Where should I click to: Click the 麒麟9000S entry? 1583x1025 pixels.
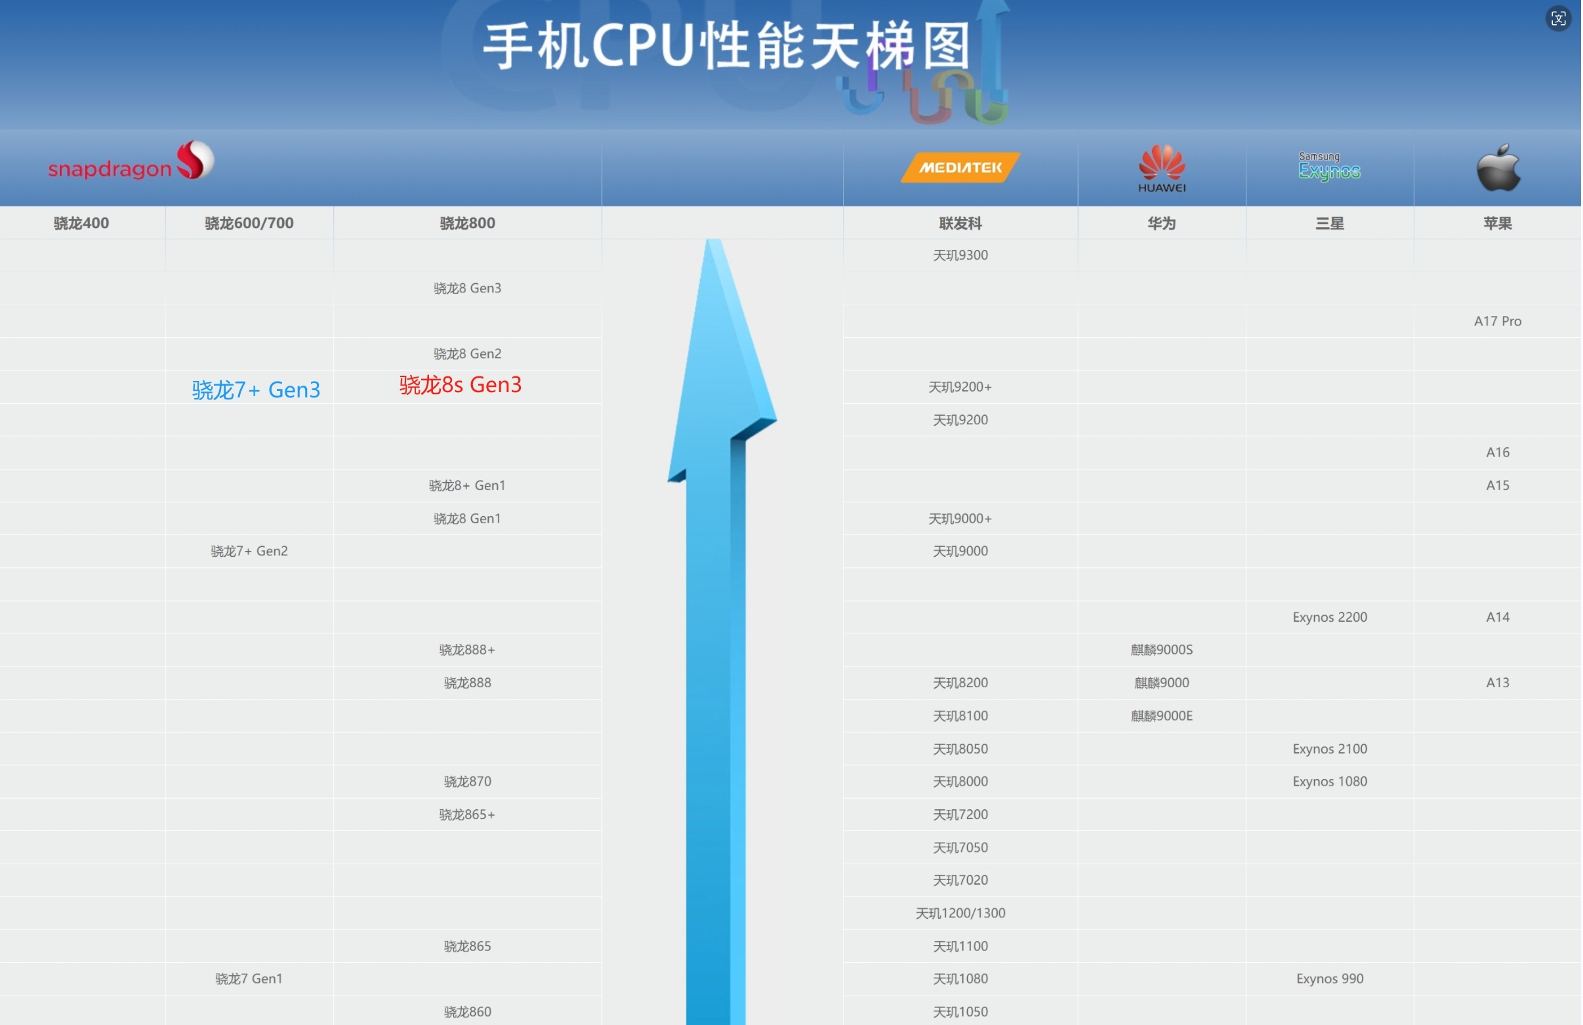pos(1161,650)
